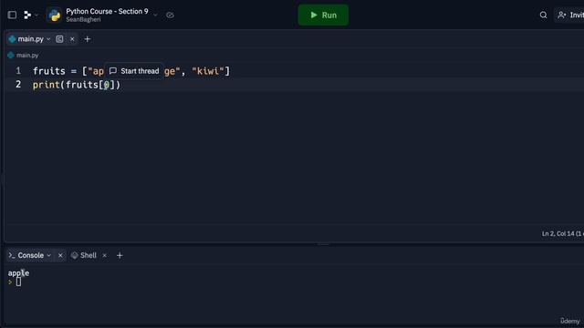Click the main.py breadcrumb

23,55
